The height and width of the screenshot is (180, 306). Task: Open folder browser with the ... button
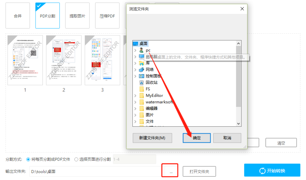coord(171,172)
